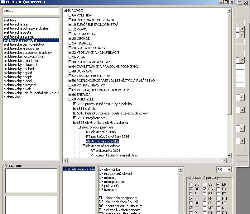The image size is (250, 214).
Task: Click the upper V zázname box
Action: tap(31, 181)
